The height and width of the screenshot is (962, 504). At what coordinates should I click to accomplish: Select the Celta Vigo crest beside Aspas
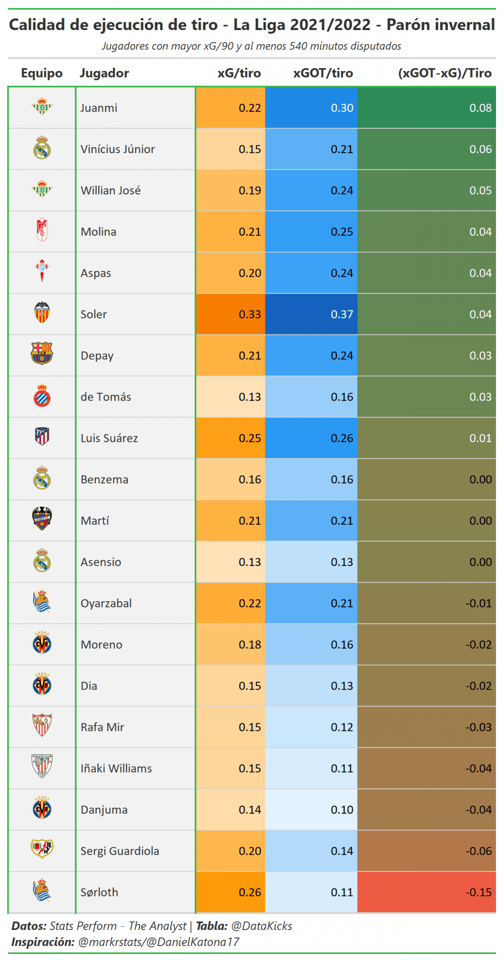42,272
